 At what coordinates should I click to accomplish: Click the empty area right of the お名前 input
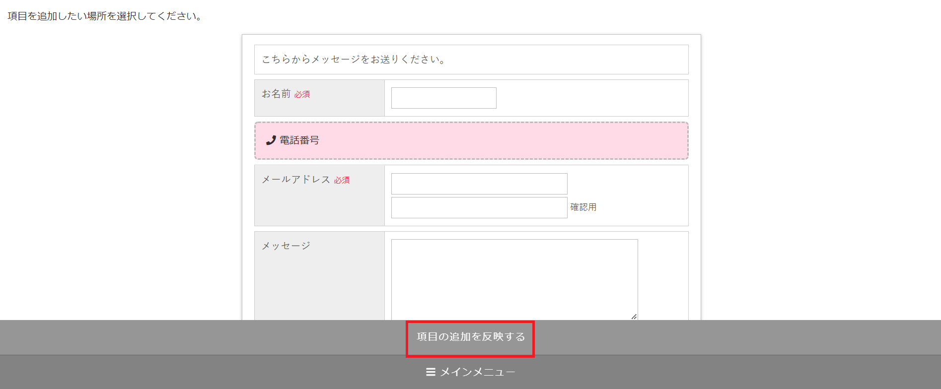tap(591, 98)
